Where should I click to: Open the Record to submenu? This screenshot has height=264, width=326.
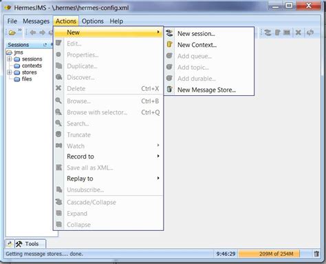[108, 156]
